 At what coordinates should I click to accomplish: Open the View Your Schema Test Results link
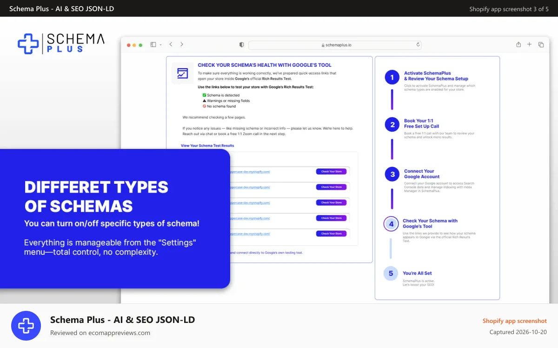point(207,145)
